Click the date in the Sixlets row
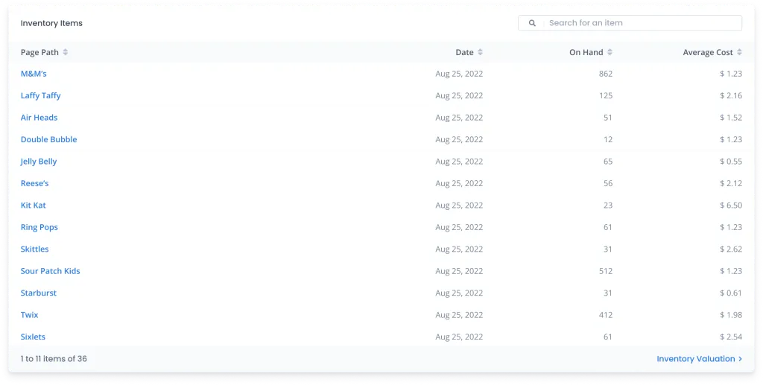This screenshot has height=385, width=763. click(x=459, y=337)
